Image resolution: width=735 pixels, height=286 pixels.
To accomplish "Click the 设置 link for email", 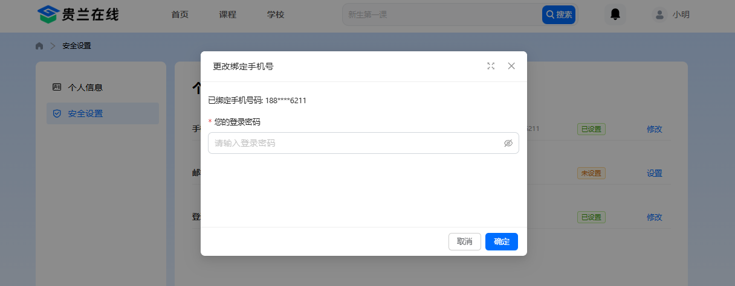I will pos(654,173).
